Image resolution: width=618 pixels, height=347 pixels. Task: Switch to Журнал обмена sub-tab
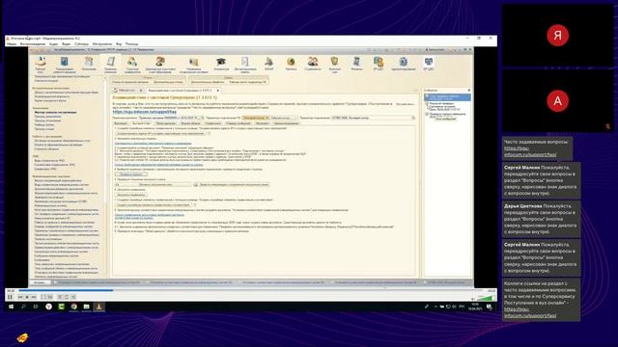[x=190, y=123]
